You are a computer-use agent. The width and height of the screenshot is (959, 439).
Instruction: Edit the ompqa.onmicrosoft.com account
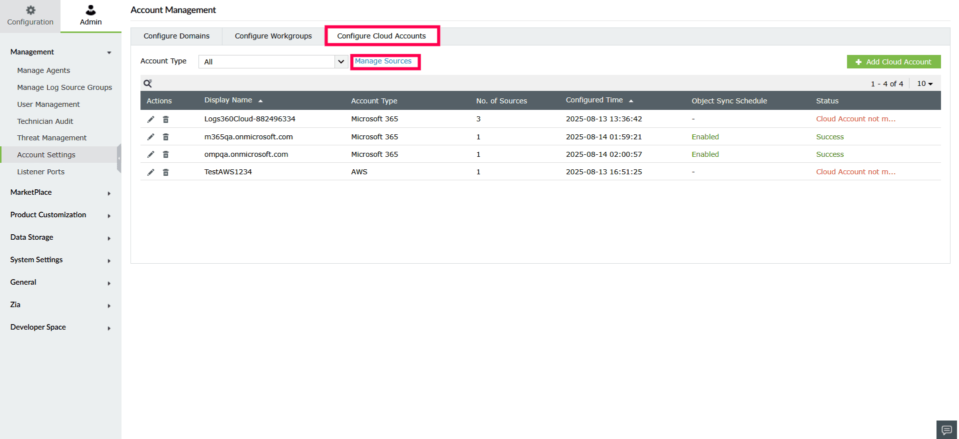(x=150, y=154)
